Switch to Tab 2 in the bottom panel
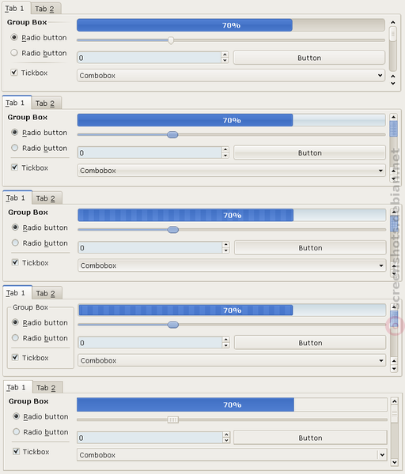Screen dimensions: 405x474 (47, 388)
